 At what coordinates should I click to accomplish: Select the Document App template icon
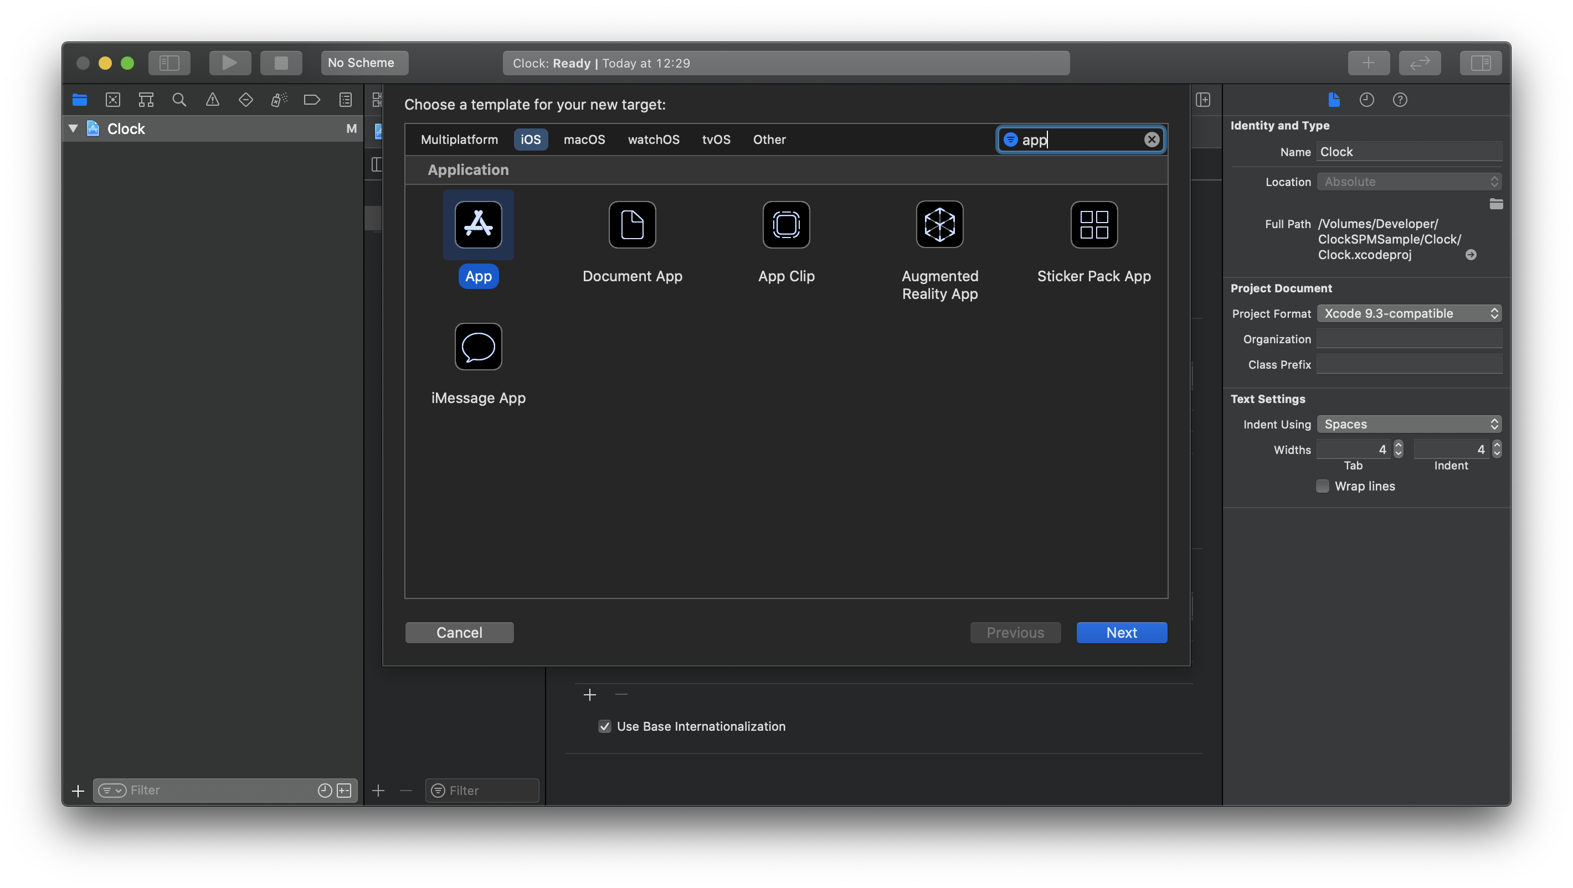tap(632, 225)
